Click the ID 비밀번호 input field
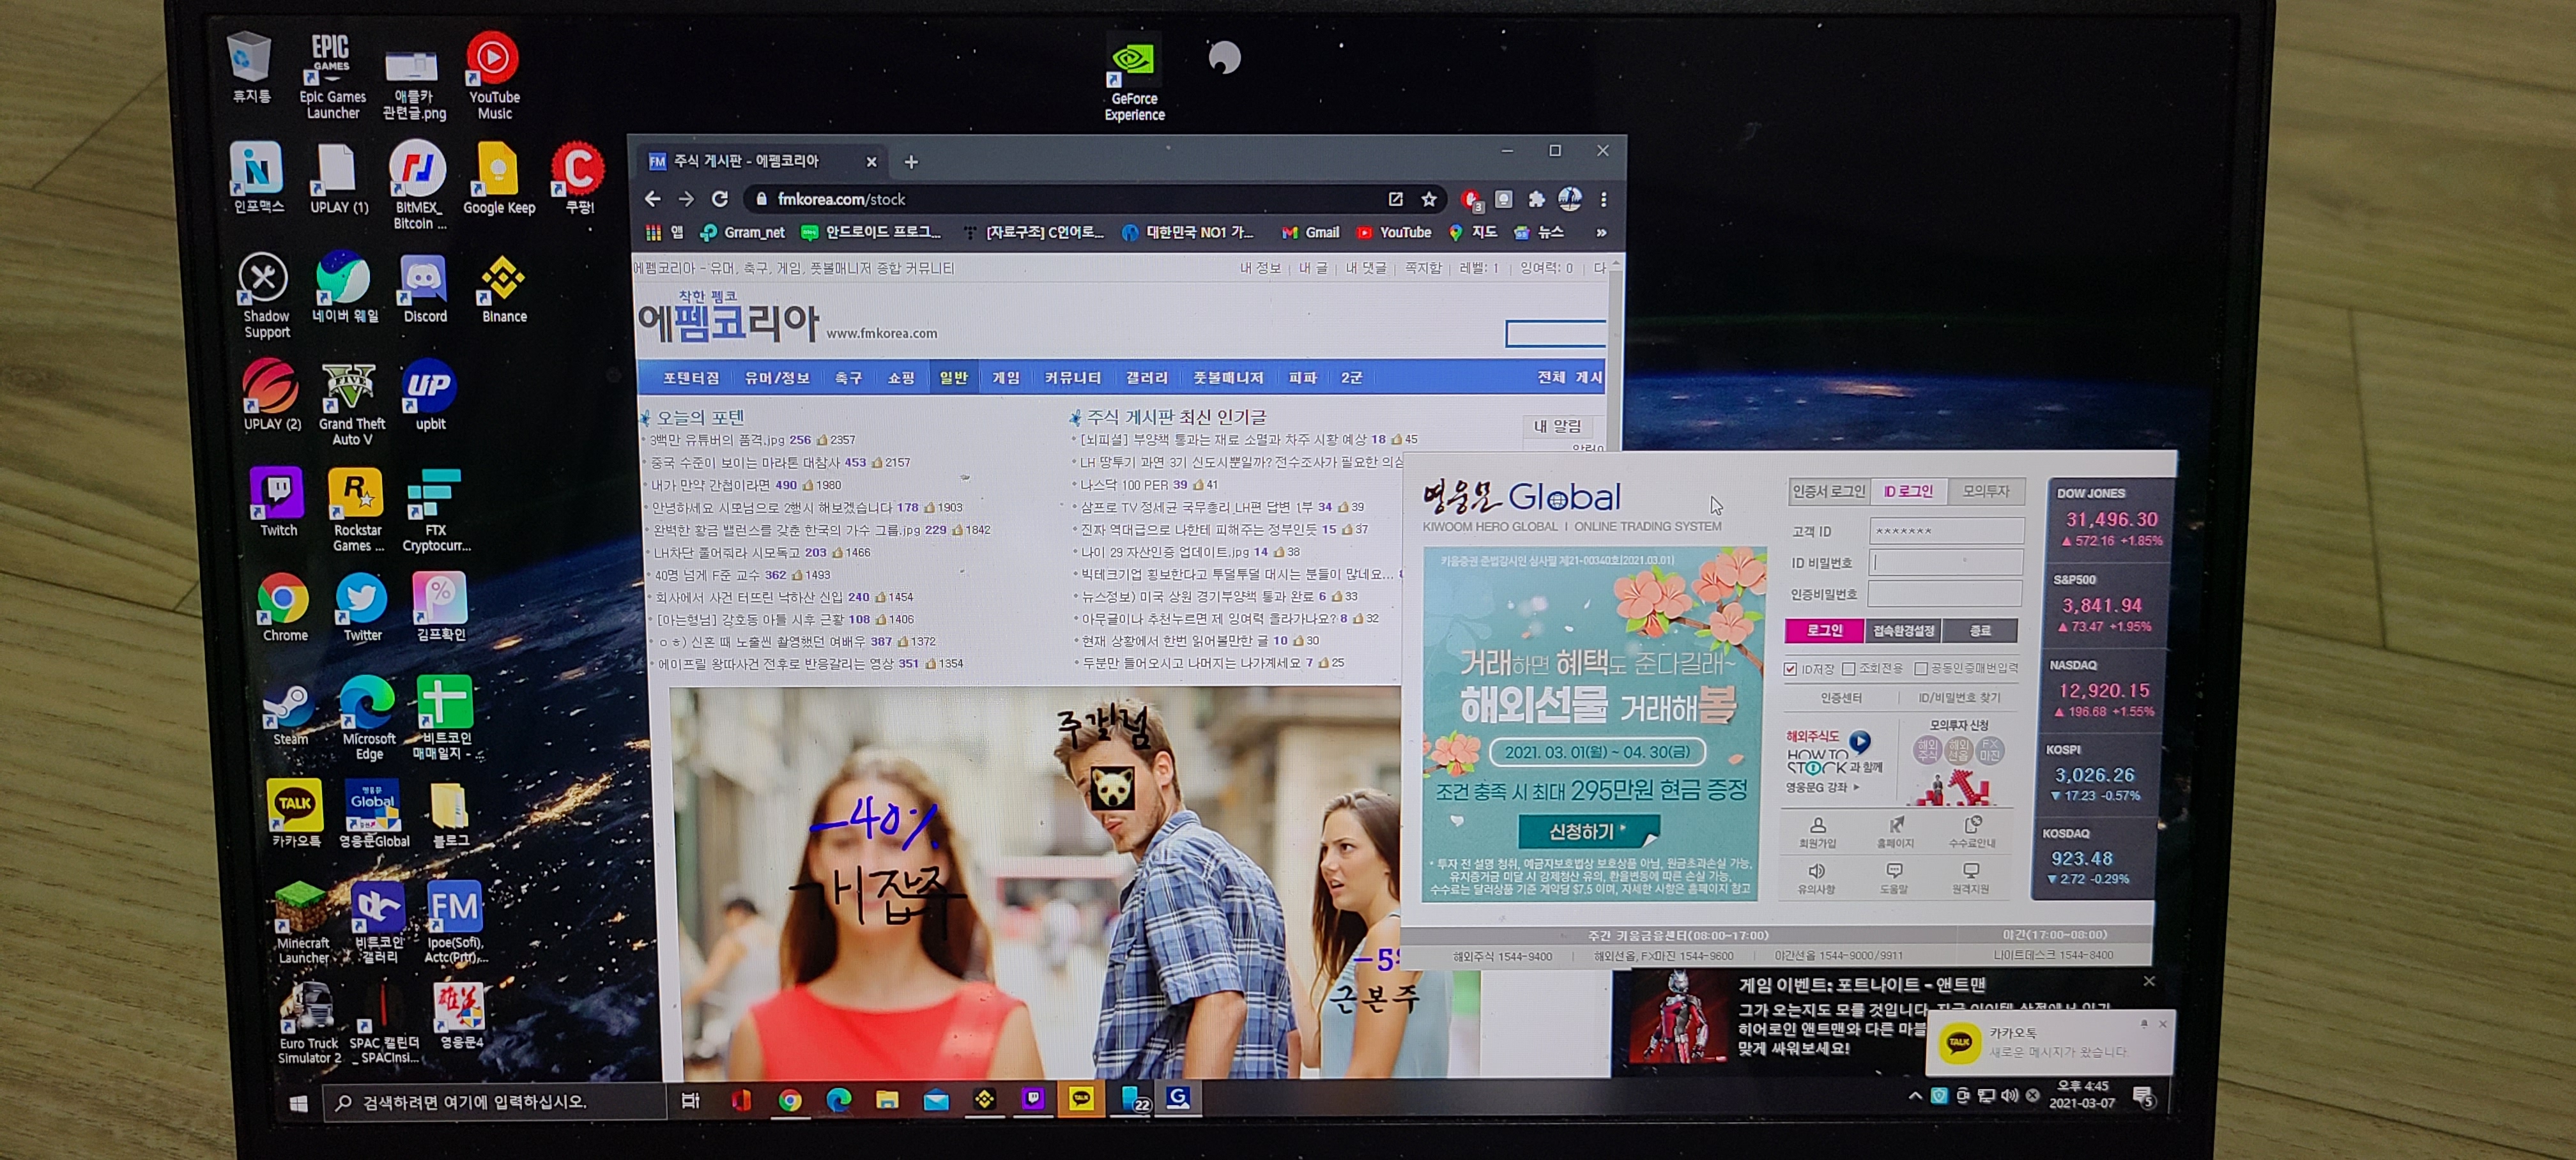The height and width of the screenshot is (1160, 2576). coord(1945,563)
